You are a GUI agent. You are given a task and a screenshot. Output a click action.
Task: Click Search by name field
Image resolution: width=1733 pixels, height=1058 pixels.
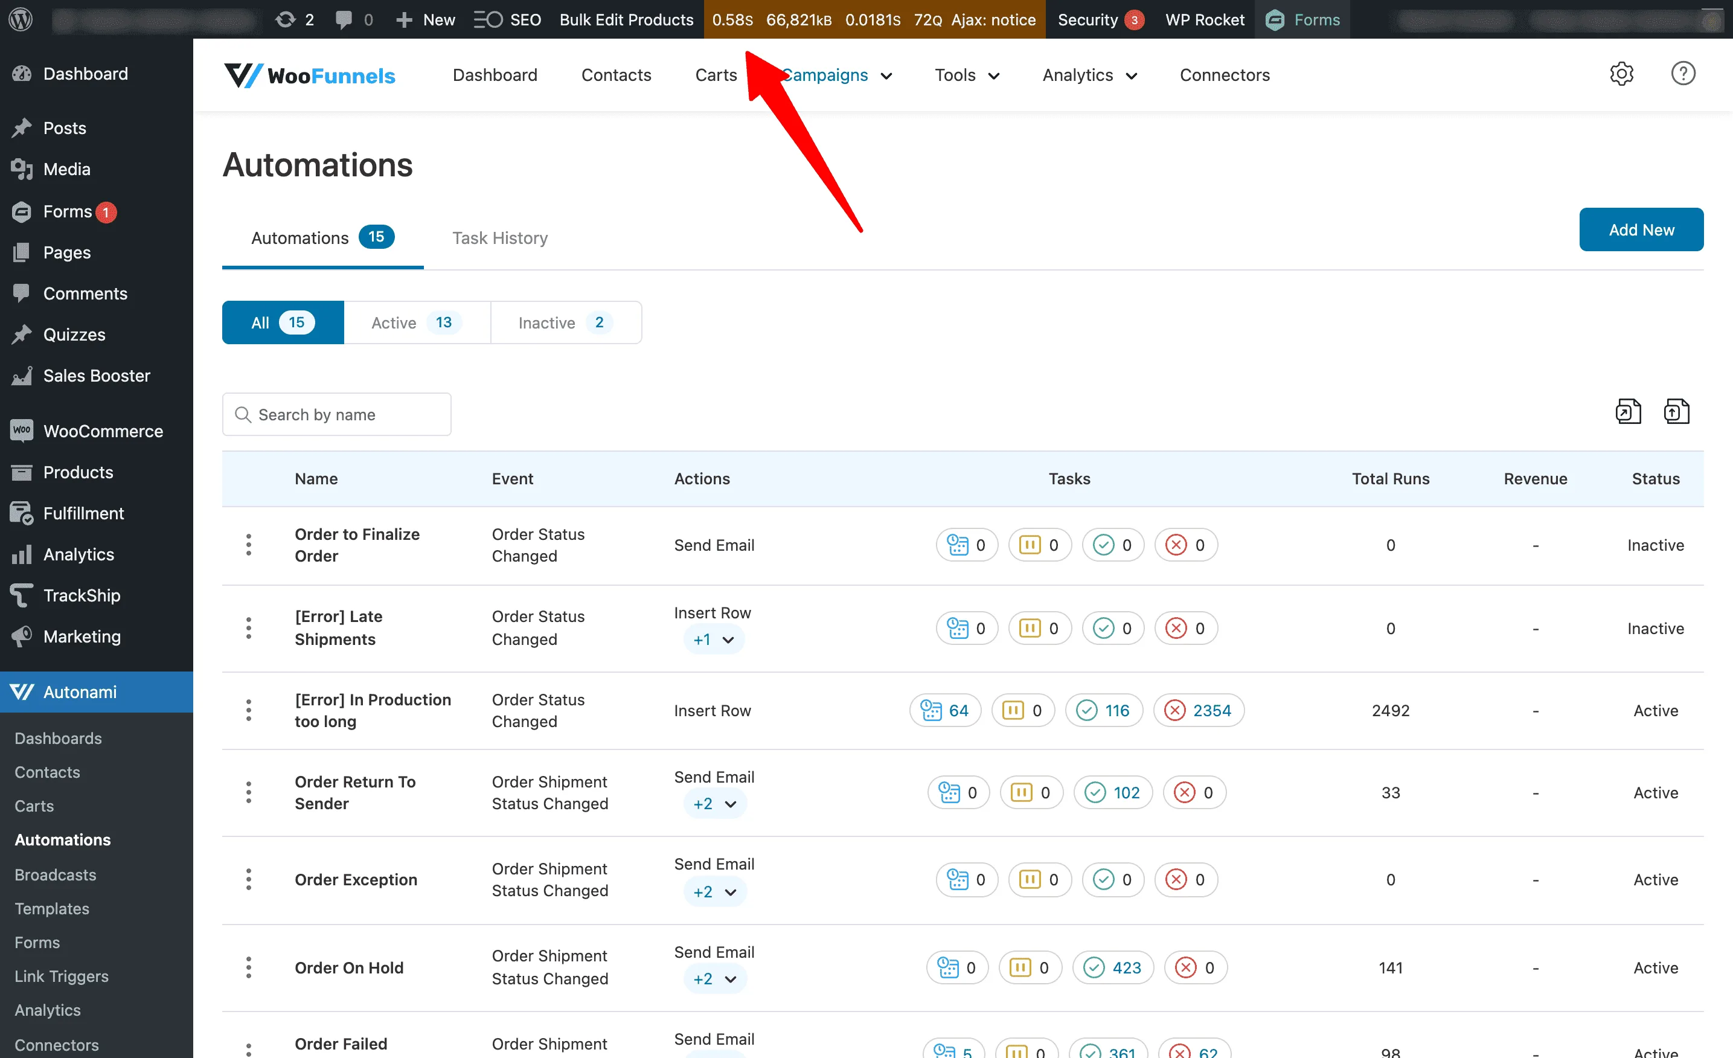336,414
